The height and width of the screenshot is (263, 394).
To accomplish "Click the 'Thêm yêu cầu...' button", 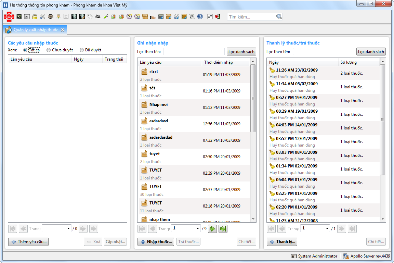I will tap(28, 242).
